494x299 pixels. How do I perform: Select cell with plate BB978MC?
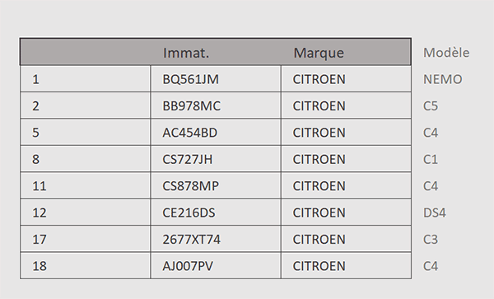point(216,106)
